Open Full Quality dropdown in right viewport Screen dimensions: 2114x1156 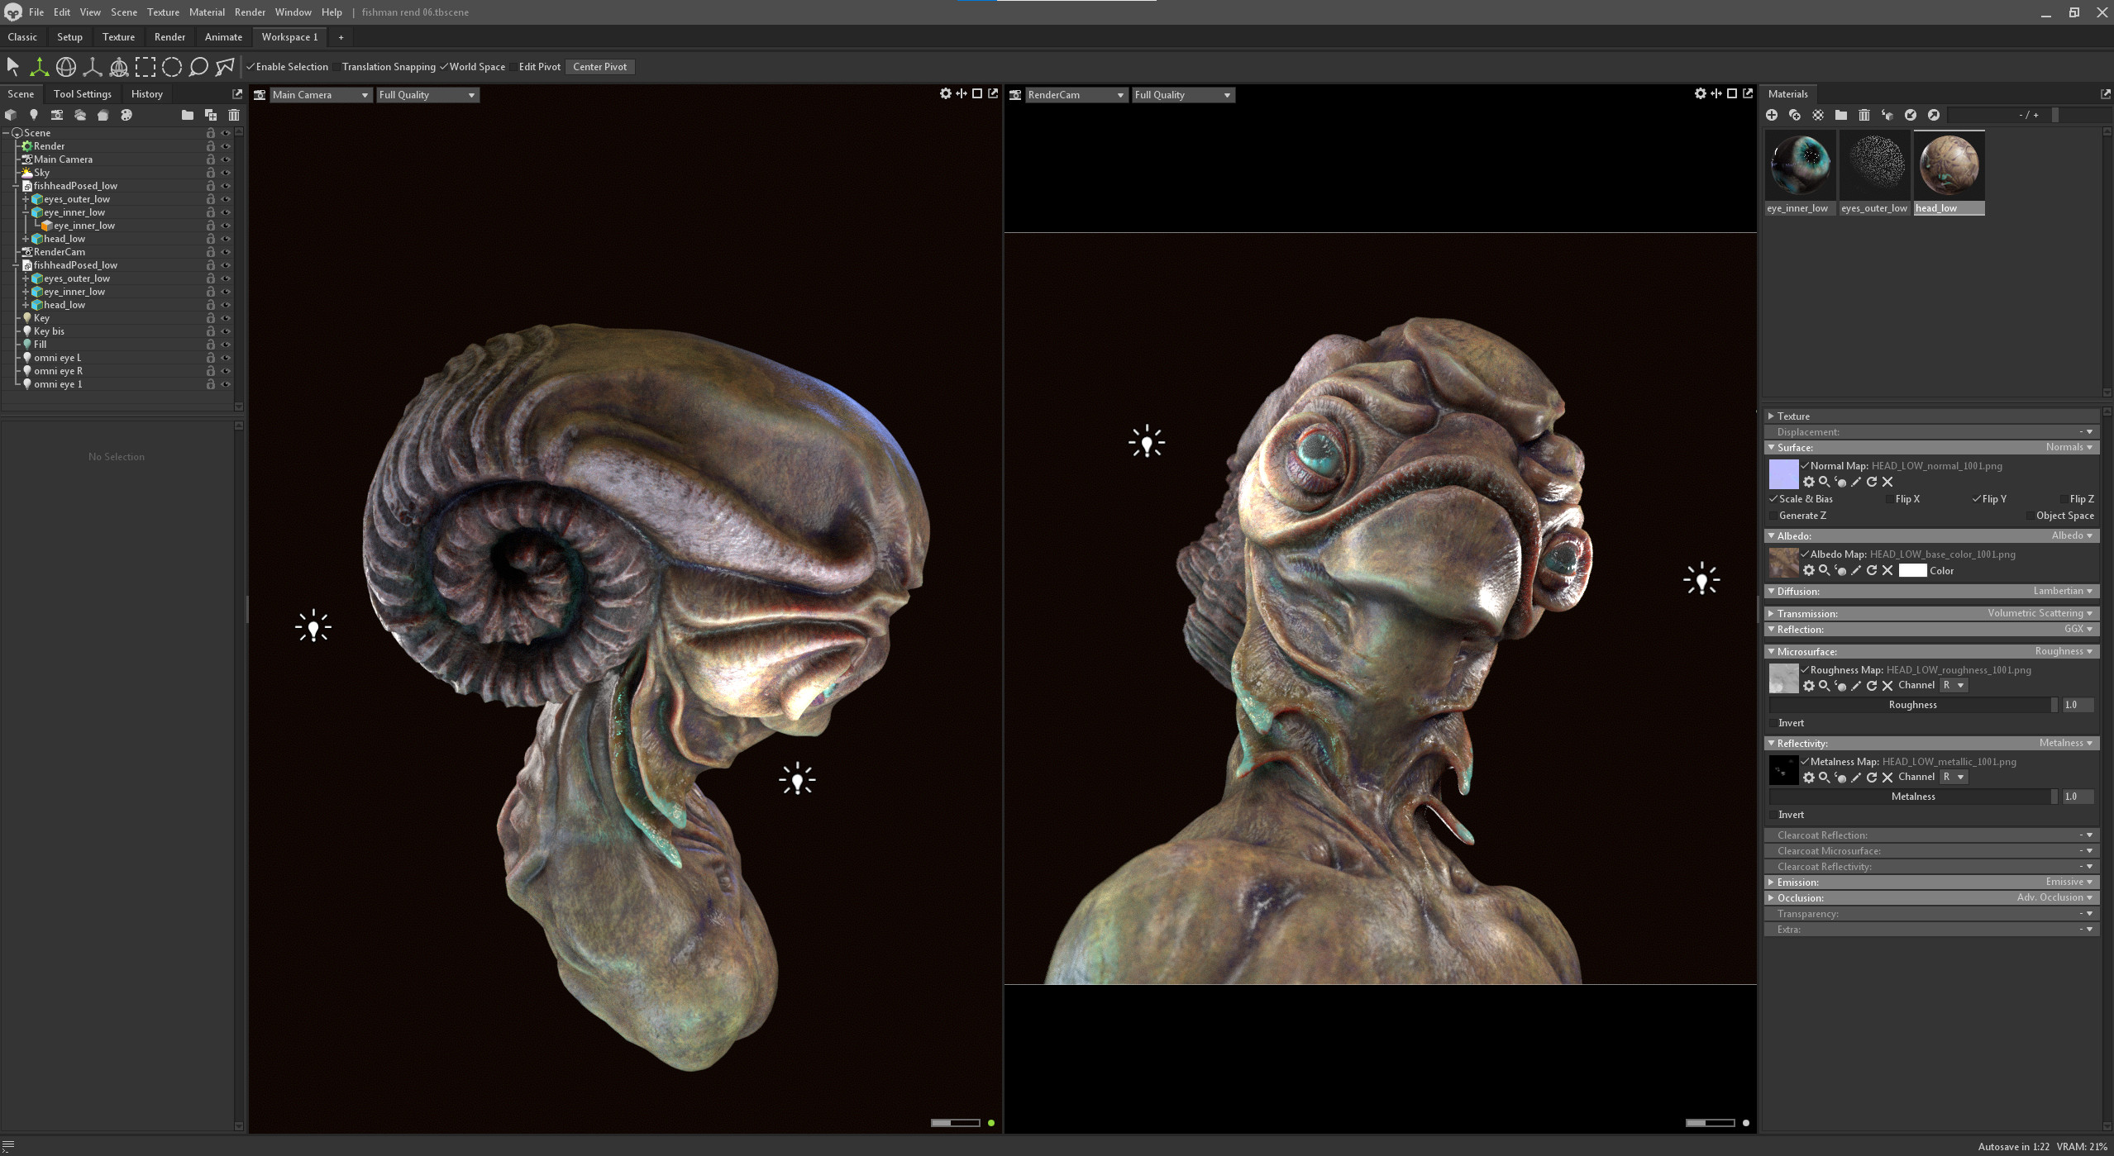[x=1183, y=95]
